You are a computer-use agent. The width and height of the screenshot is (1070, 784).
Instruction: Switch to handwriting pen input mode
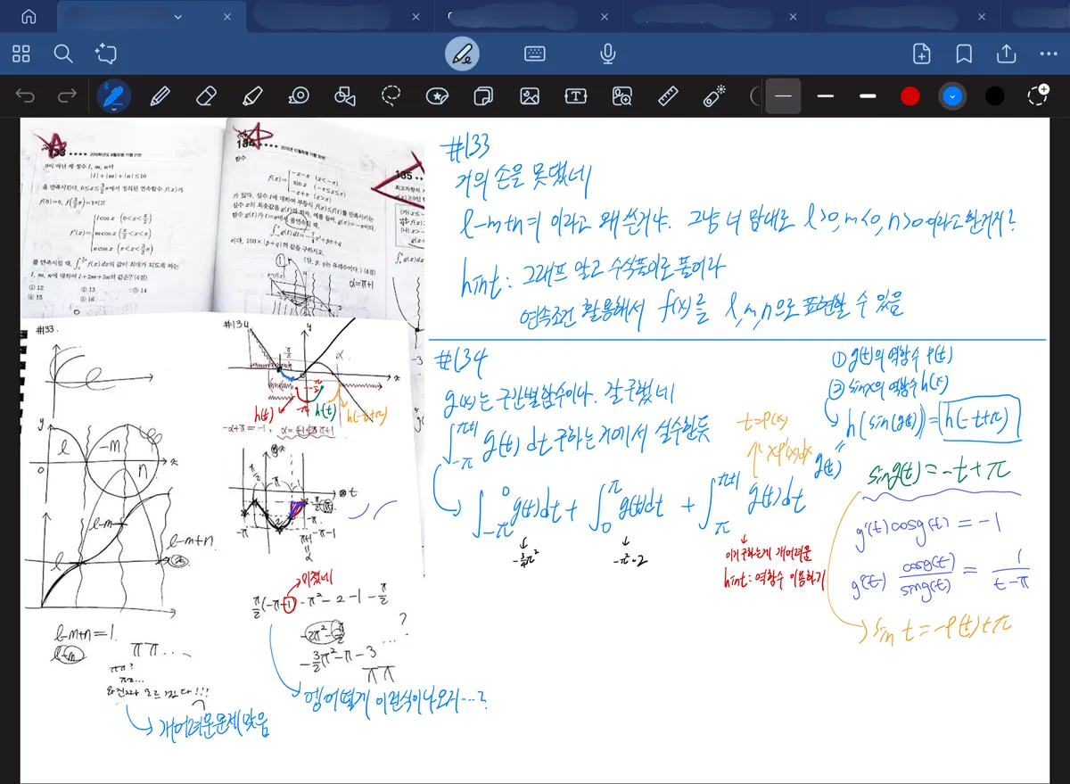(x=462, y=54)
